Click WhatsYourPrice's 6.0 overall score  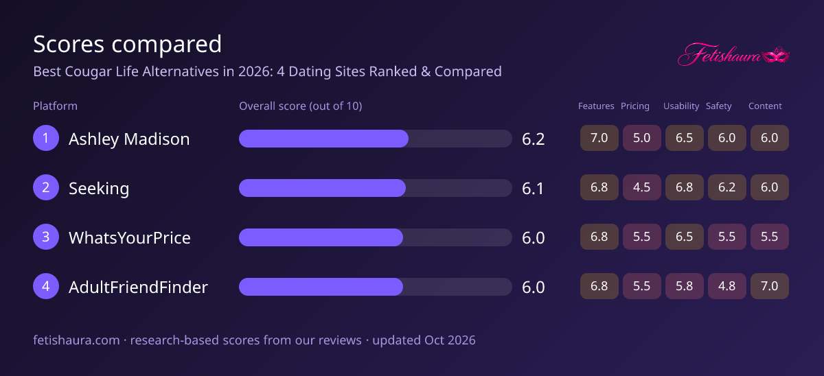click(x=533, y=237)
